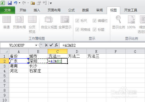Click cell C2 being edited with =A2&B2
This screenshot has width=145, height=102.
[58, 61]
